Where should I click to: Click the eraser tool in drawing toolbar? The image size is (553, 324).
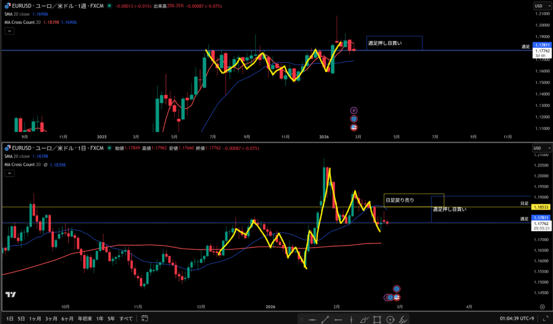pyautogui.click(x=403, y=319)
